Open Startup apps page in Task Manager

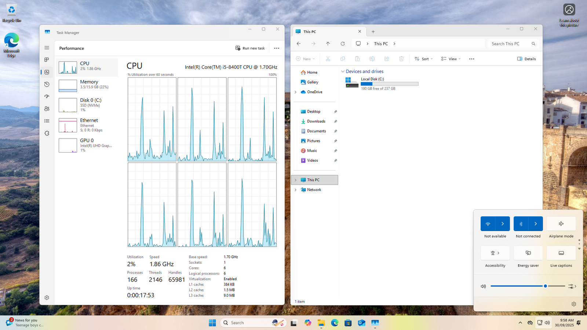[x=47, y=96]
